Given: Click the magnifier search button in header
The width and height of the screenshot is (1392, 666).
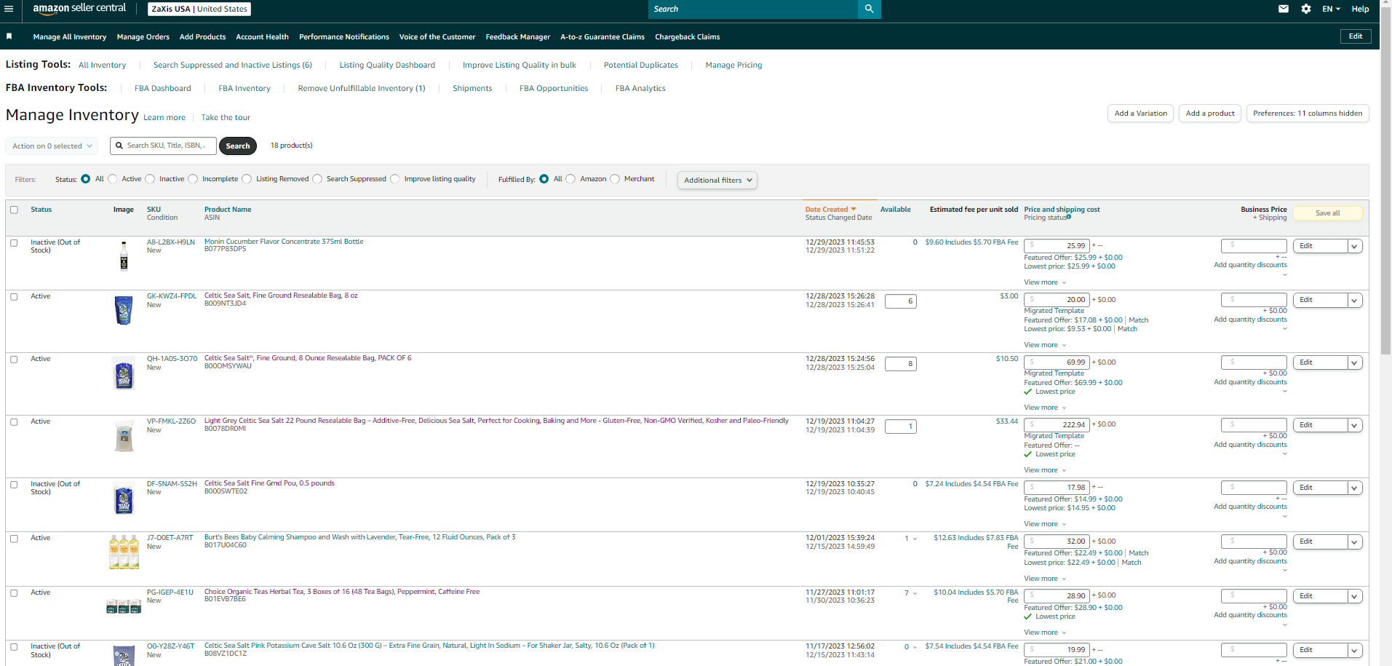Looking at the screenshot, I should [870, 9].
